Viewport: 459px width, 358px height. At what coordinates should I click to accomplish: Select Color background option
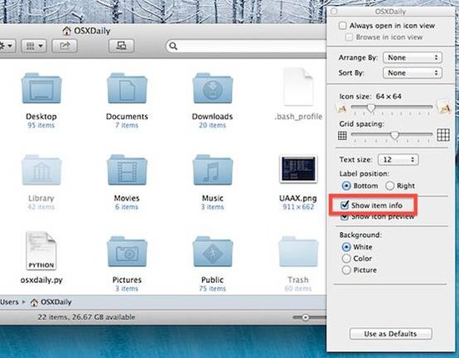click(346, 259)
